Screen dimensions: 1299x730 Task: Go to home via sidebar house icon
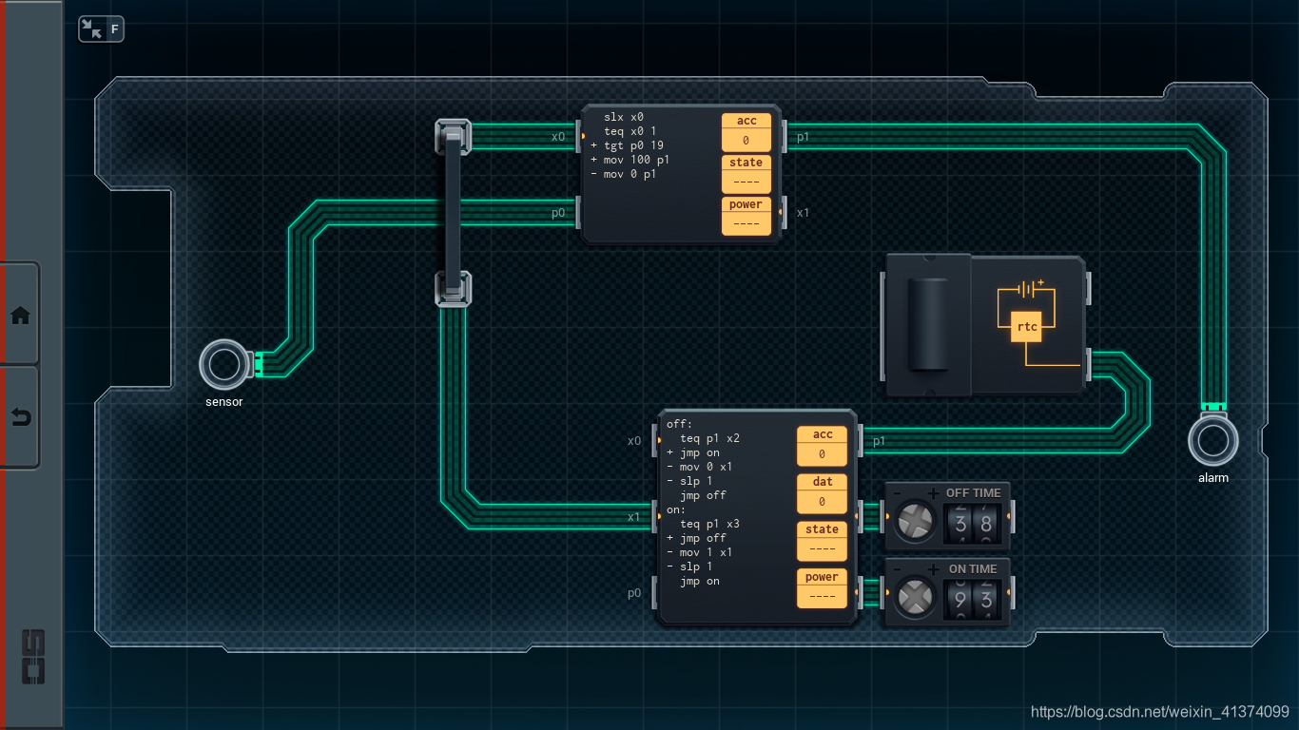point(20,316)
